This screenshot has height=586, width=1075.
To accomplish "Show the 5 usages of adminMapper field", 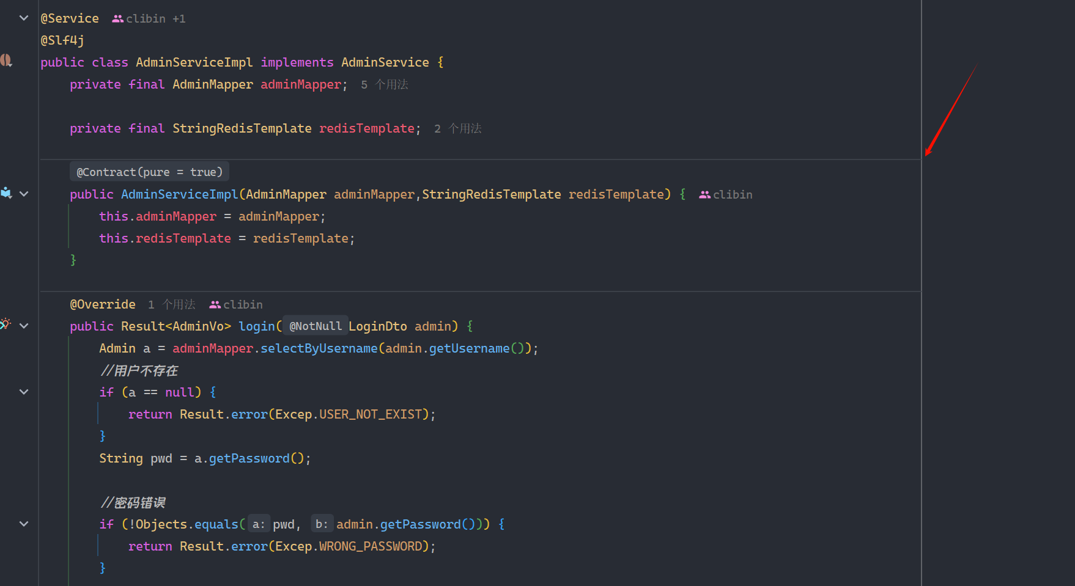I will coord(385,84).
